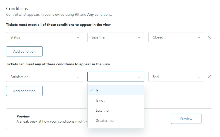Choose the 'Greater than' operator option

(106, 121)
